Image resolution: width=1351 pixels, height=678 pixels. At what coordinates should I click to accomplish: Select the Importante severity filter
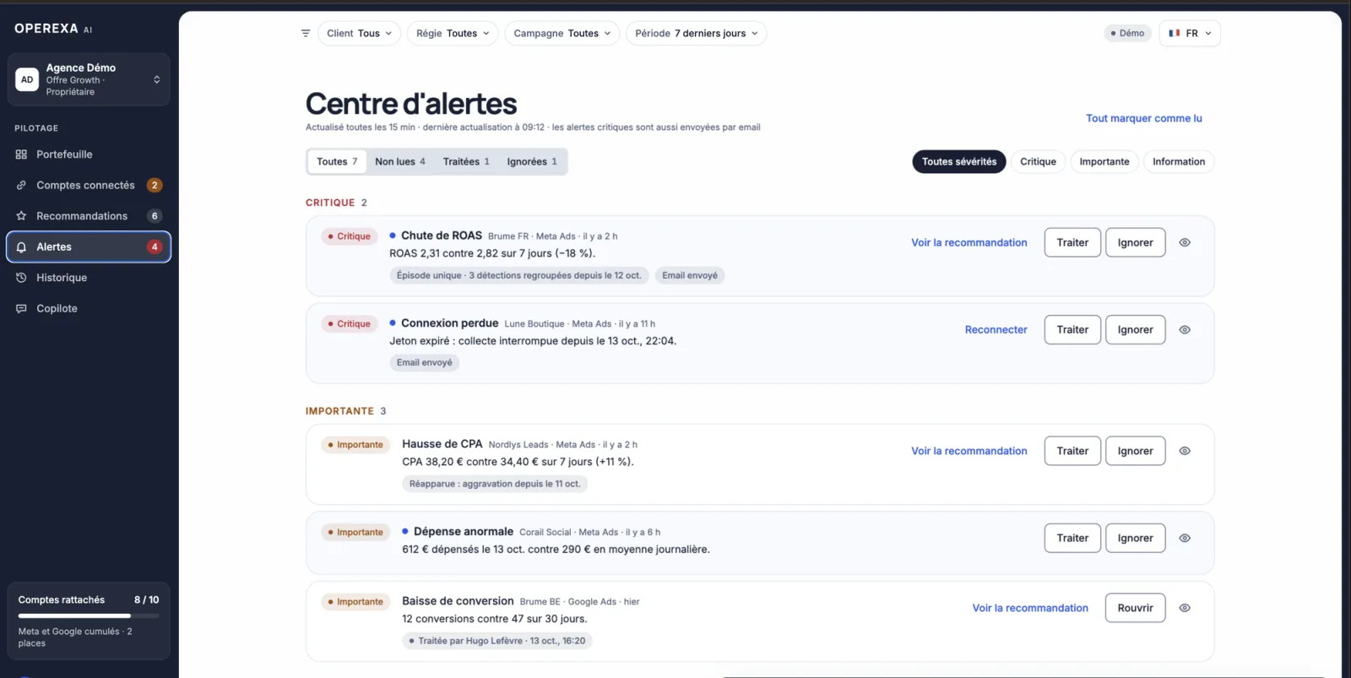coord(1104,161)
